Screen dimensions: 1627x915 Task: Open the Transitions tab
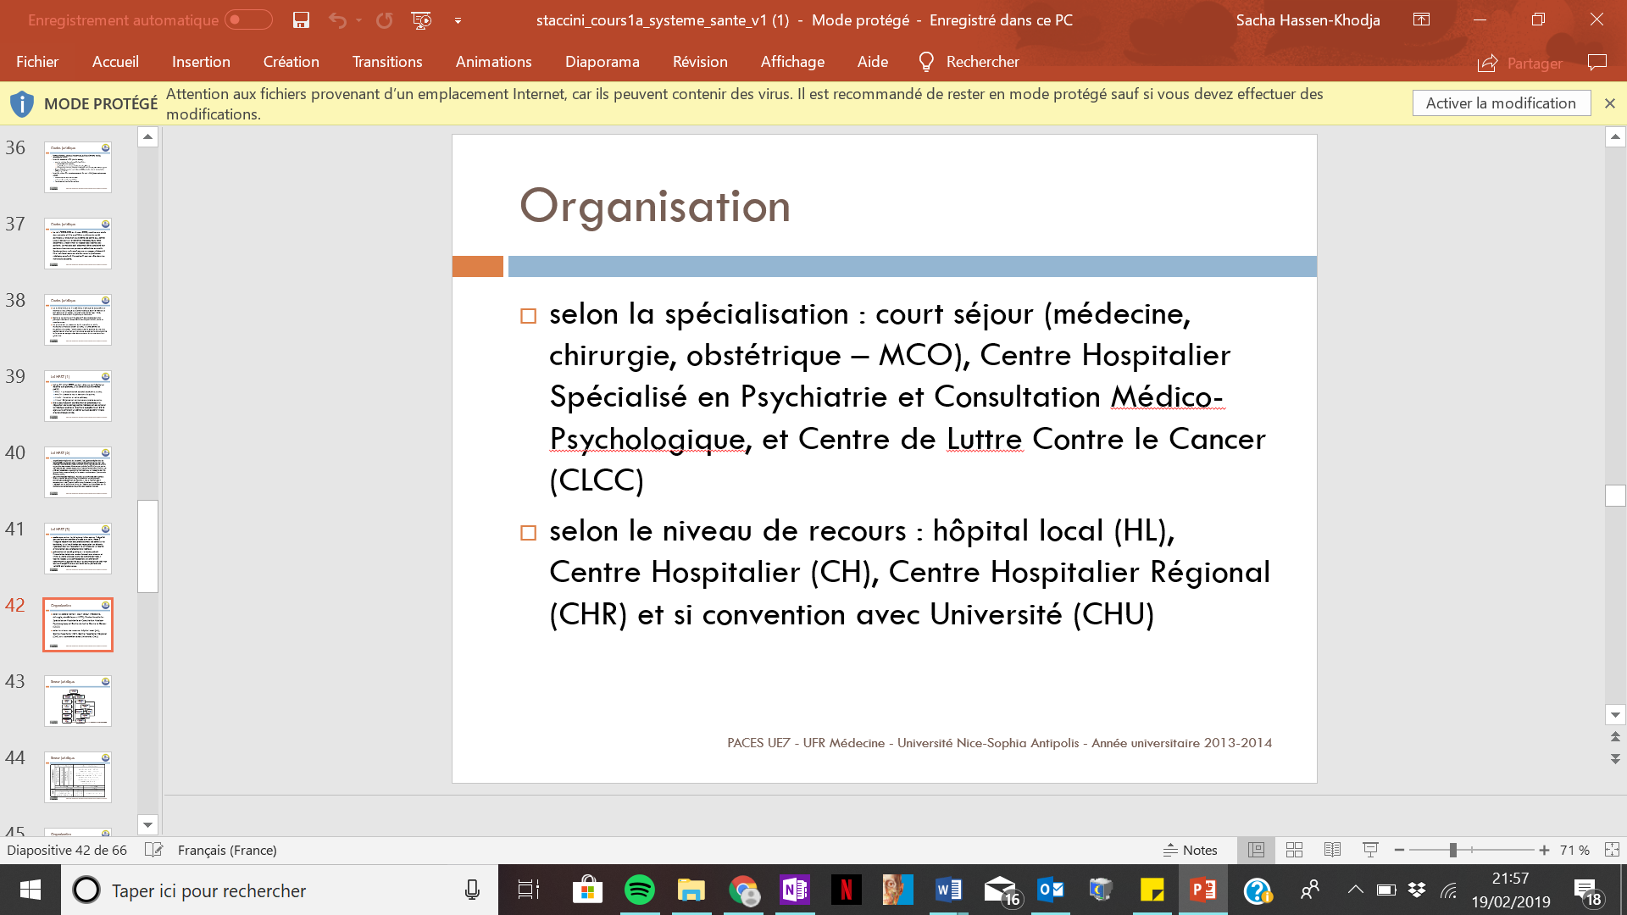386,62
